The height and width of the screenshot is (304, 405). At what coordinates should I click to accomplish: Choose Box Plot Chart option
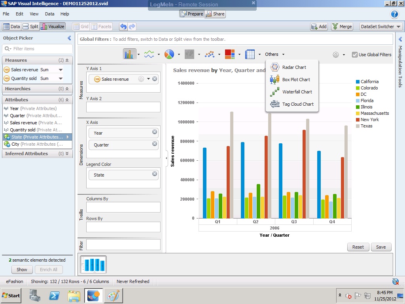(x=292, y=80)
